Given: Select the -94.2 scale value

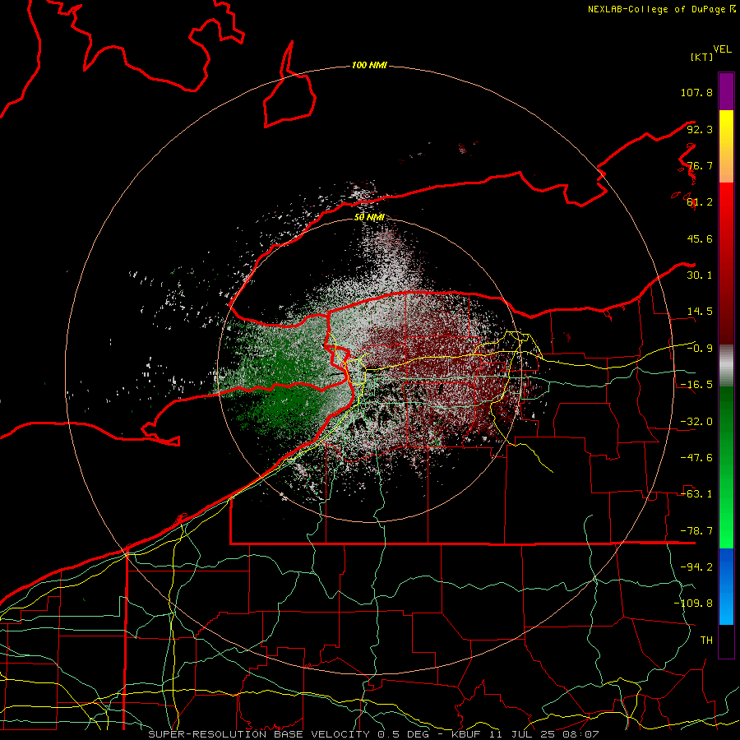Looking at the screenshot, I should 696,567.
